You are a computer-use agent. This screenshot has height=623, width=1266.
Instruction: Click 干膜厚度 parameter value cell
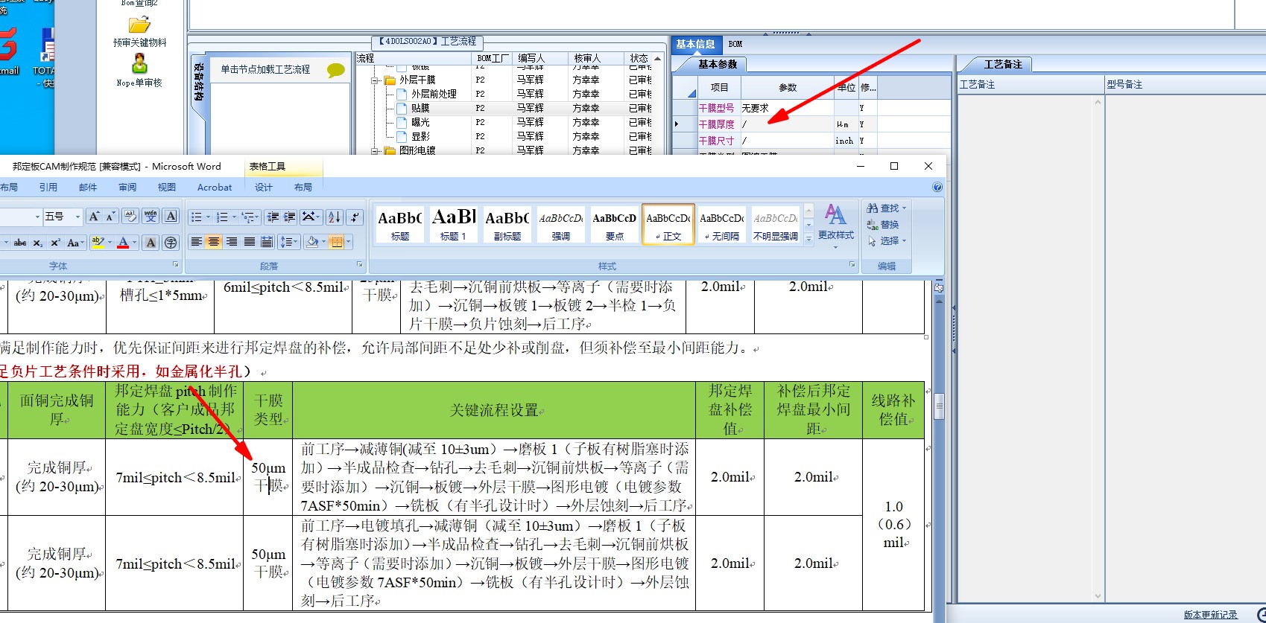point(786,124)
